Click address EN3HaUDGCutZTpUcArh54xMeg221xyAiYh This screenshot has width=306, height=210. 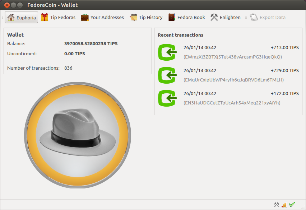232,103
